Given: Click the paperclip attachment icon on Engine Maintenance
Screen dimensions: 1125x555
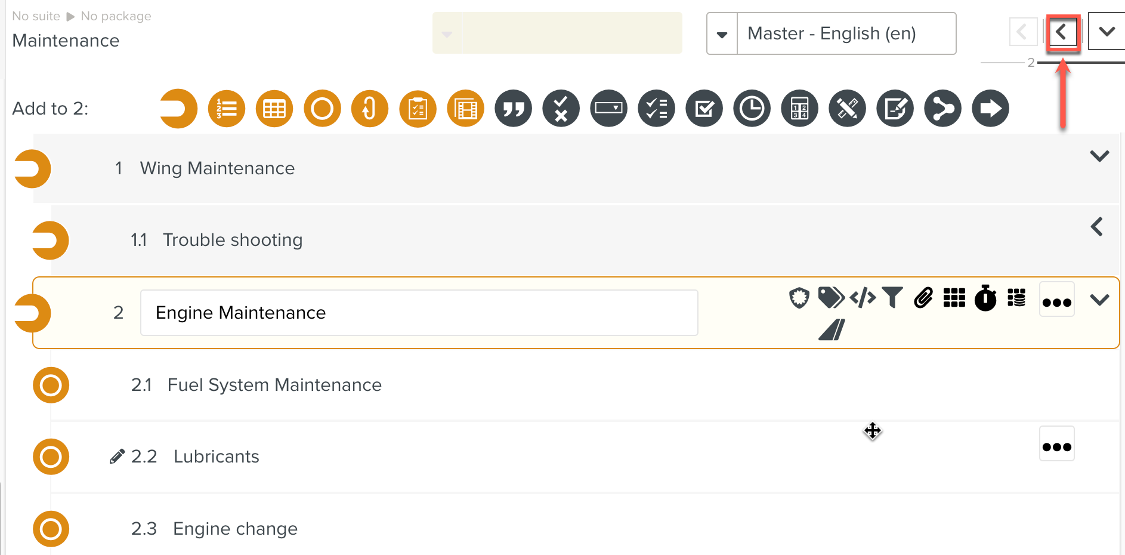Looking at the screenshot, I should click(923, 297).
